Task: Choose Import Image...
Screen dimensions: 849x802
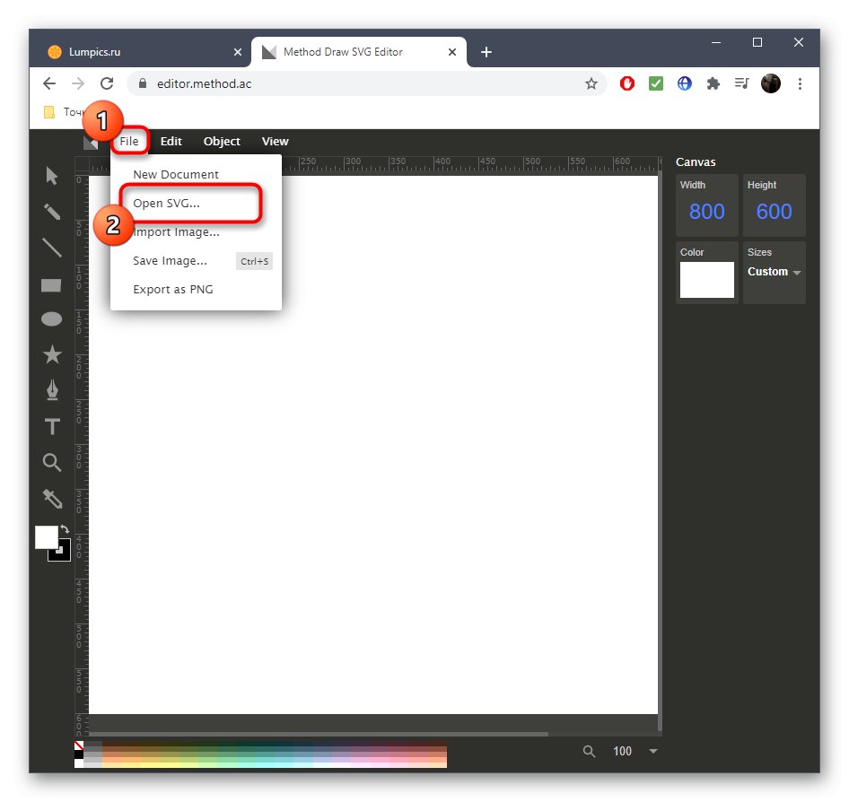Action: (x=196, y=231)
